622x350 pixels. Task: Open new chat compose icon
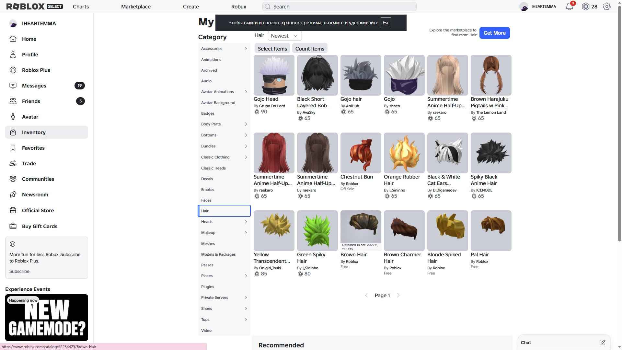coord(602,343)
